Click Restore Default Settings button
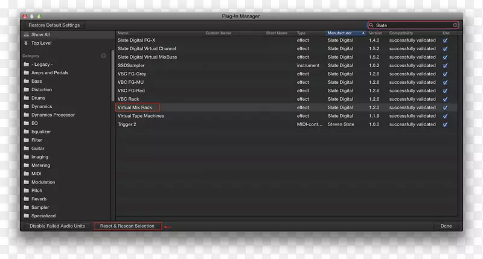The width and height of the screenshot is (483, 259). tap(54, 25)
